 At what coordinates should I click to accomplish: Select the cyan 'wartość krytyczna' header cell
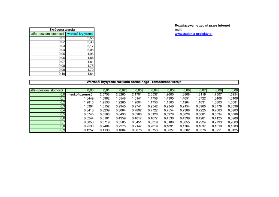click(x=80, y=34)
